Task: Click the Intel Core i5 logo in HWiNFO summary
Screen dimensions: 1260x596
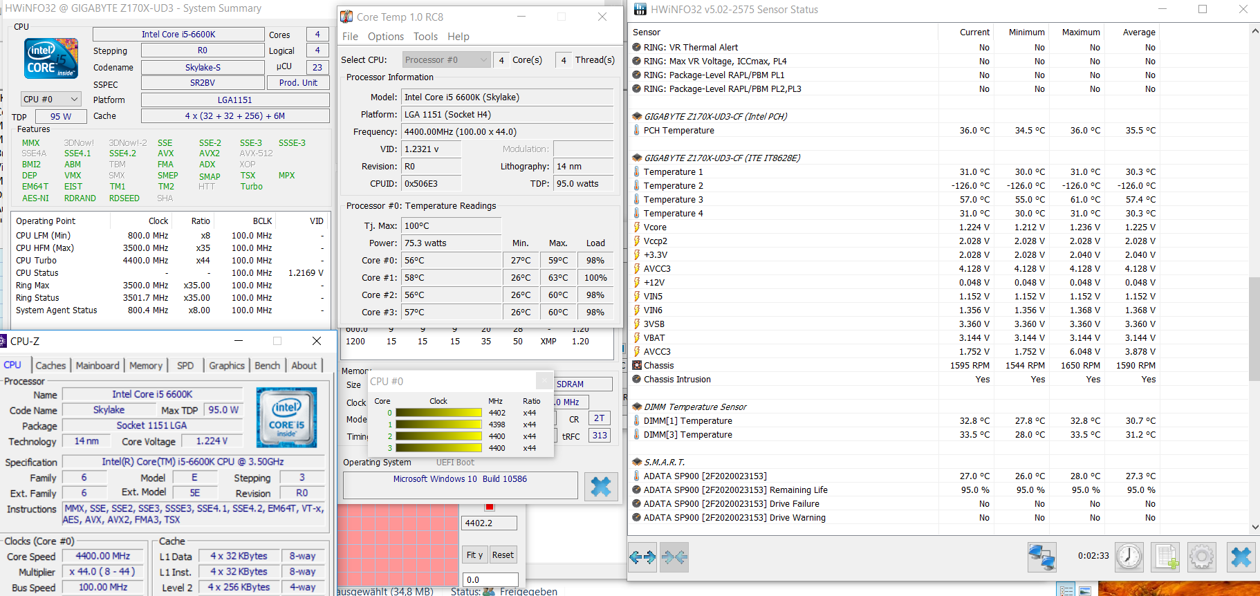Action: [x=51, y=58]
